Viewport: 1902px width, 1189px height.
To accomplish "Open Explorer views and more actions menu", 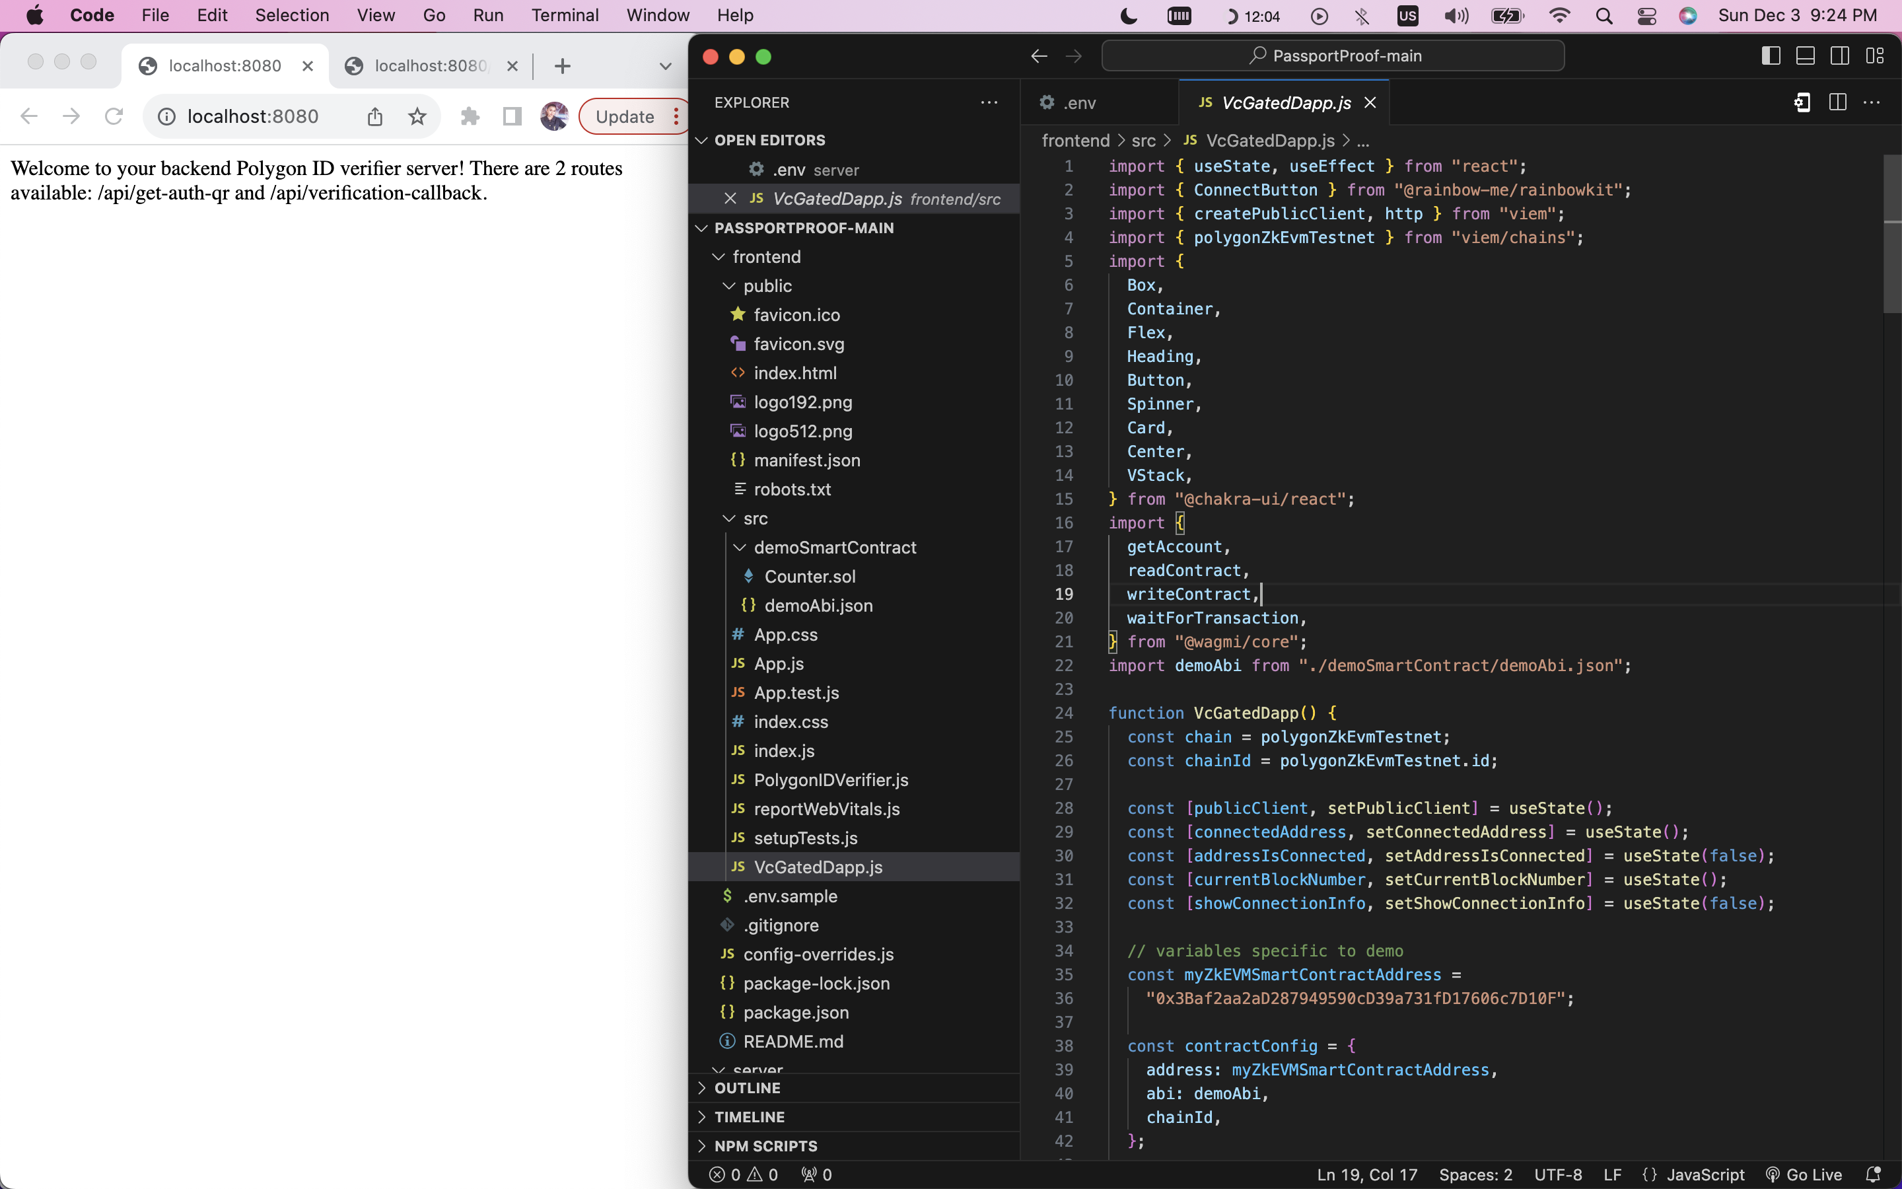I will (989, 102).
